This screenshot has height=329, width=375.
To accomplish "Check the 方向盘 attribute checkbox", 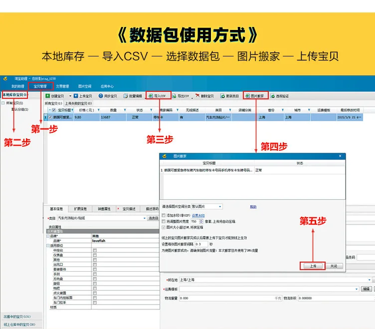I will (x=95, y=279).
